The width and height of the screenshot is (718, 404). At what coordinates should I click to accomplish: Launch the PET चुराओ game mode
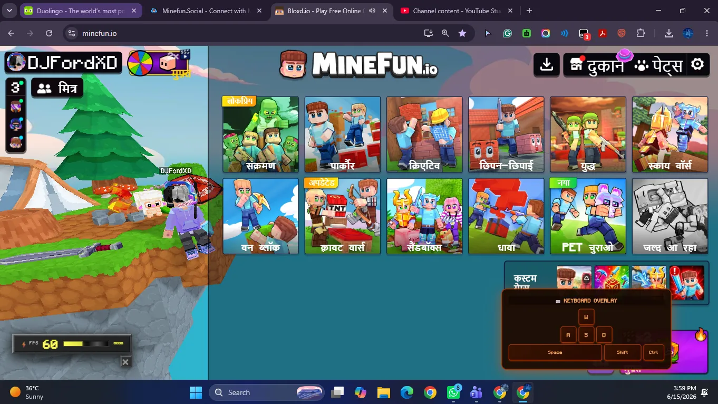click(x=588, y=216)
